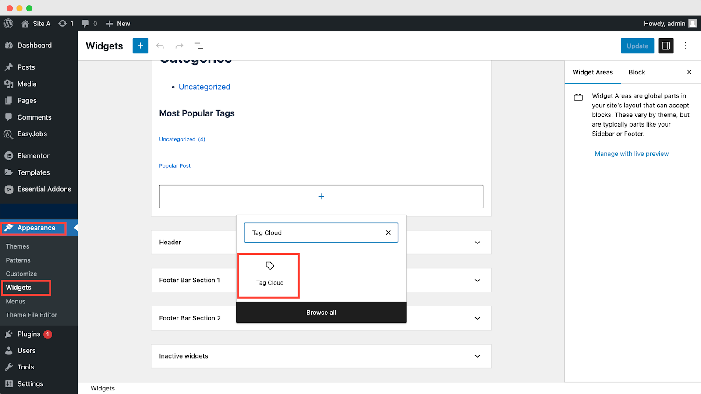Click the Widget Areas calendar-style icon
The image size is (701, 394).
(x=578, y=97)
